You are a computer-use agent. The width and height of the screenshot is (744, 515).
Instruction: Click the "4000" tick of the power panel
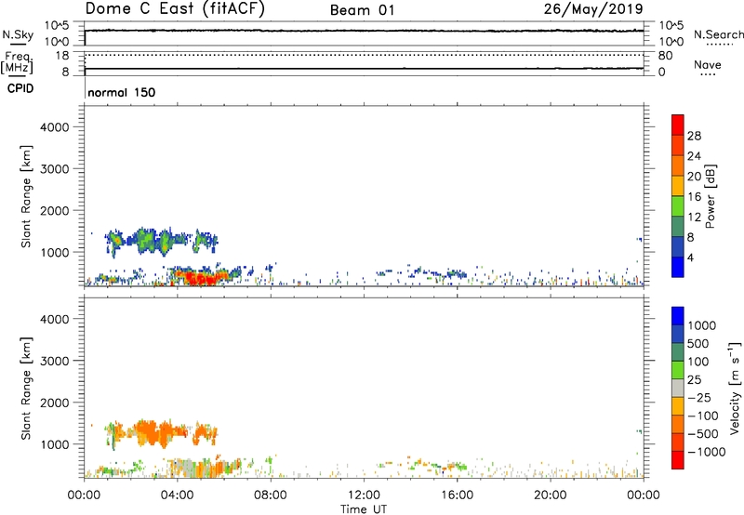pyautogui.click(x=55, y=127)
